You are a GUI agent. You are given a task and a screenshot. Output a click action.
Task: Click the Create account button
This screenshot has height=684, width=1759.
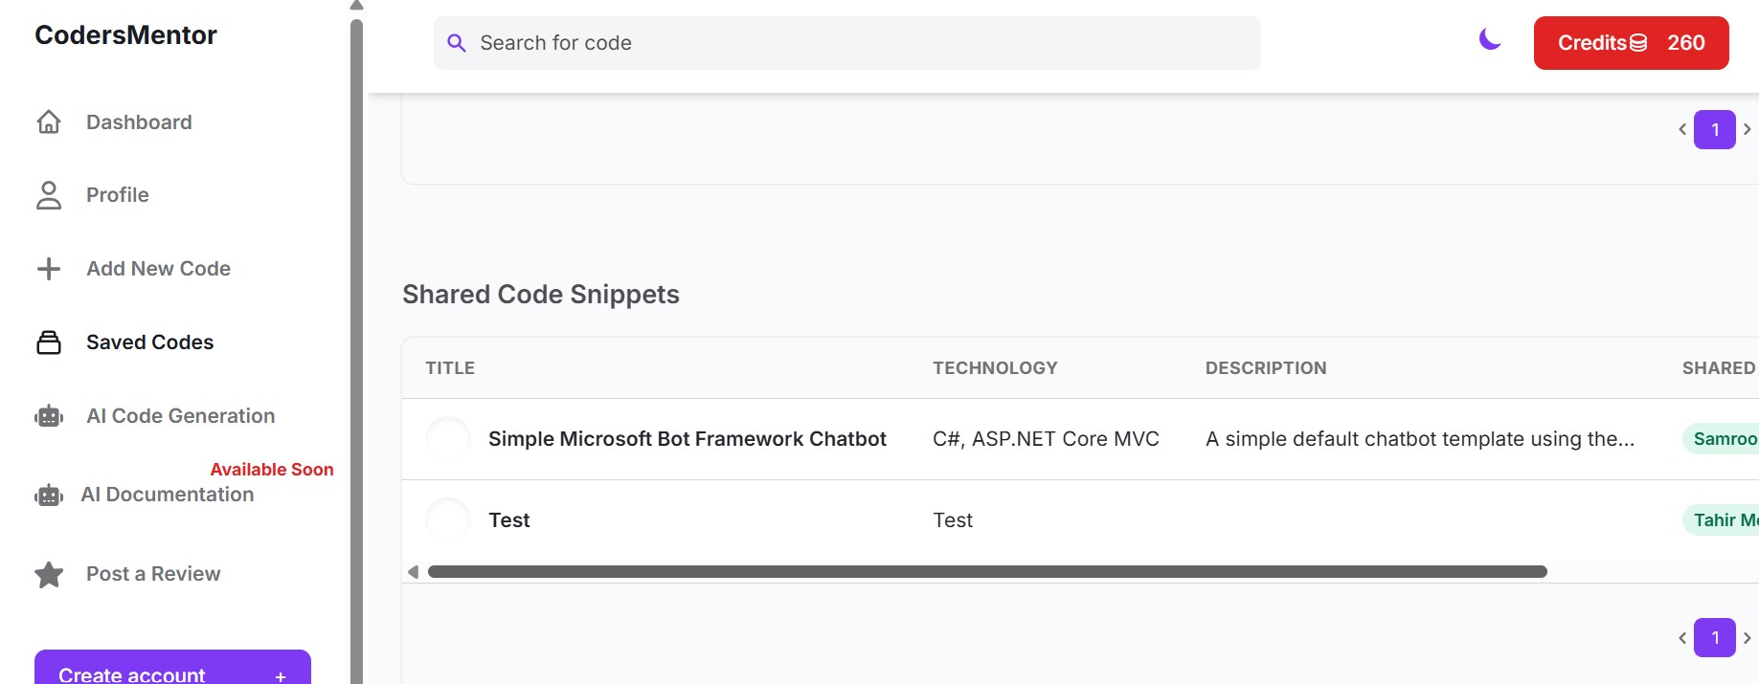pos(172,668)
